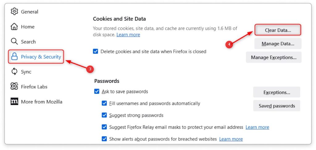Disable Fill usernames and passwords automatically
The width and height of the screenshot is (316, 150).
[x=104, y=104]
